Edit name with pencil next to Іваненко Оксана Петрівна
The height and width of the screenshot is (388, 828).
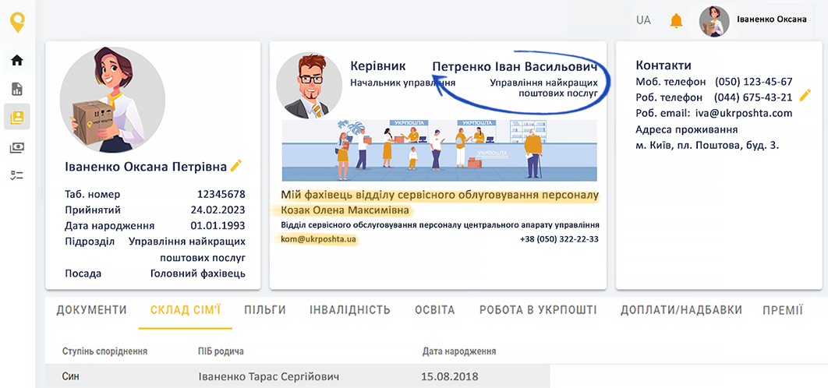(236, 165)
